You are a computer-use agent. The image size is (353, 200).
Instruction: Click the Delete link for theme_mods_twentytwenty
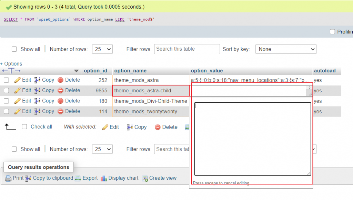click(72, 111)
